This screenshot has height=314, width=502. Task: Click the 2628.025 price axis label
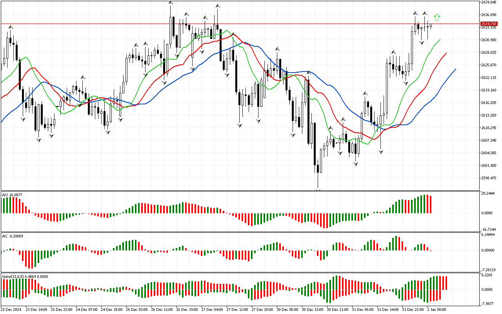(x=489, y=53)
